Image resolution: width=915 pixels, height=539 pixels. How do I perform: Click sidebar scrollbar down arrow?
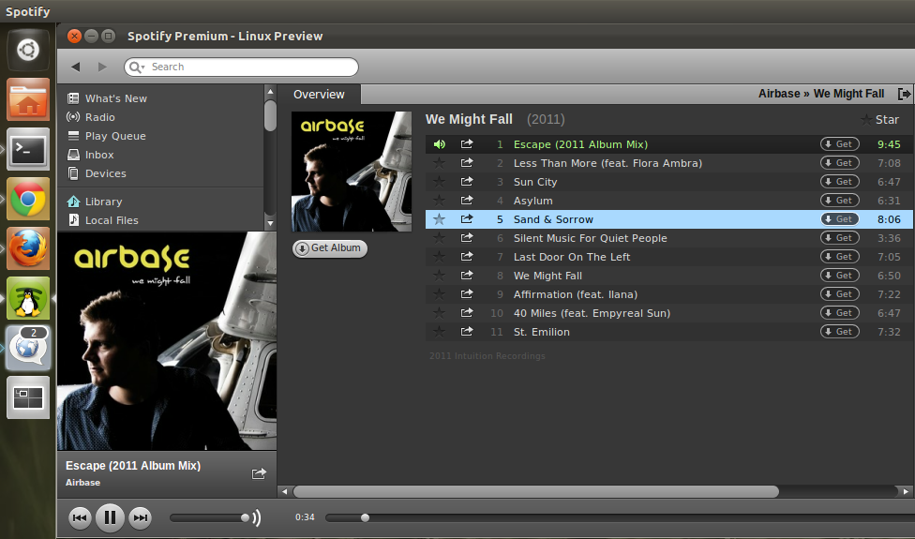click(x=270, y=223)
